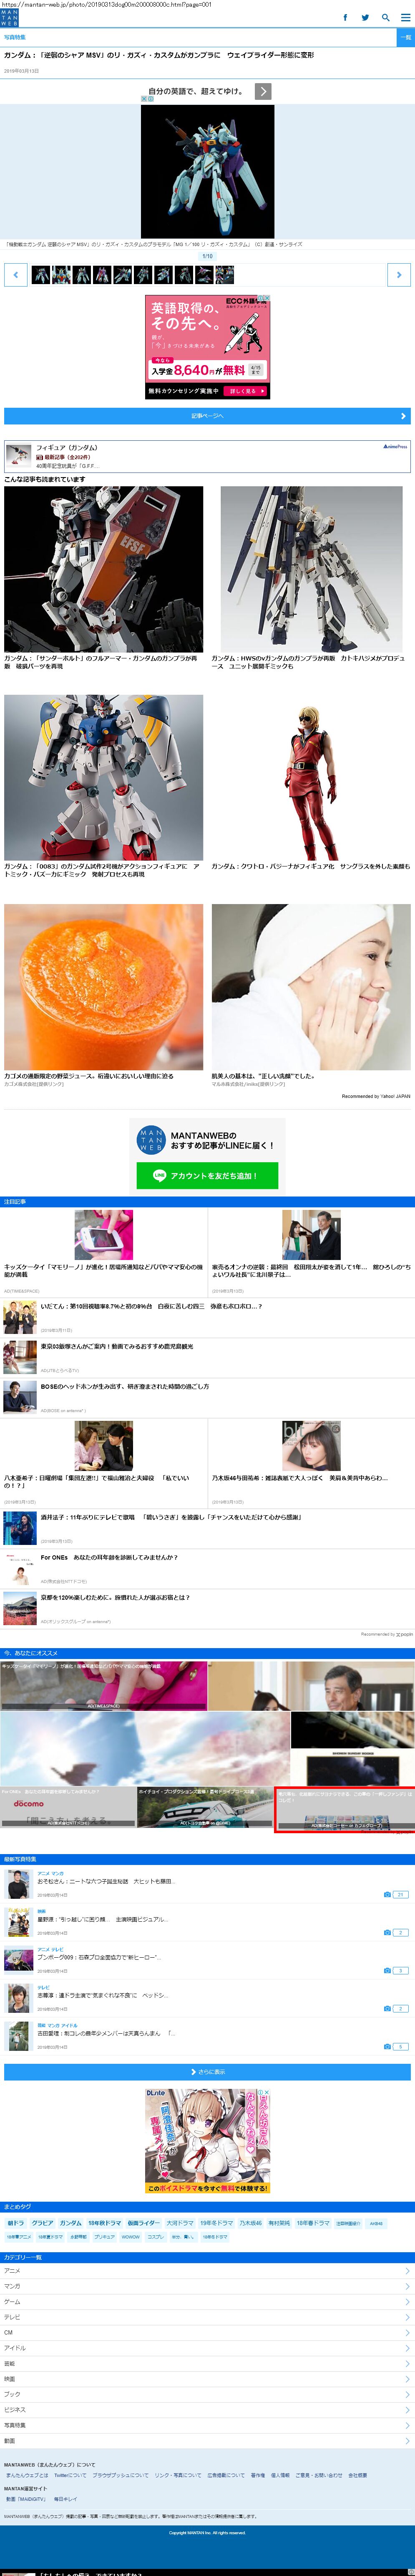
Task: Click the blue 記事ページへ button
Action: click(x=208, y=416)
